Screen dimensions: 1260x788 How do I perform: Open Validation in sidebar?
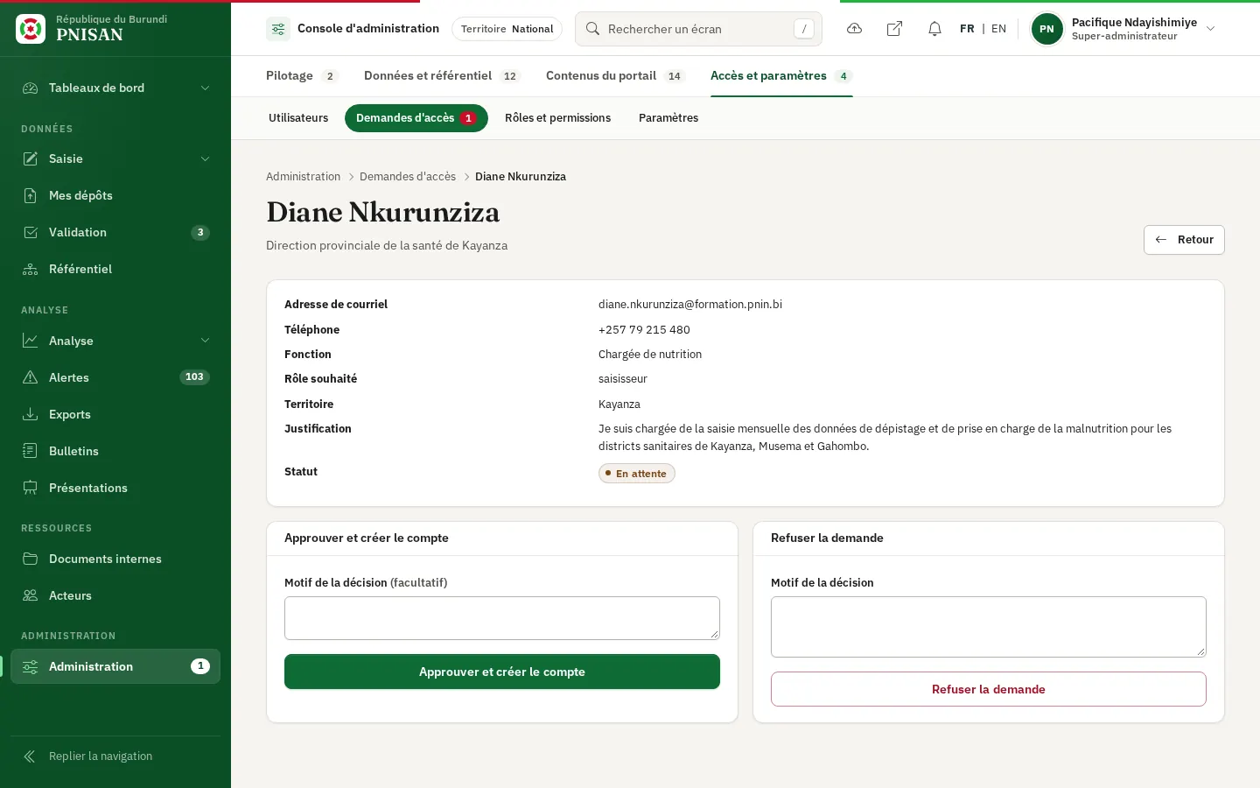coord(115,232)
